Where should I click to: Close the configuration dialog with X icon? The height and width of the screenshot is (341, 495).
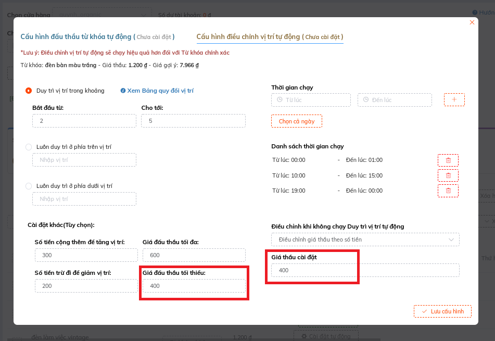[472, 22]
